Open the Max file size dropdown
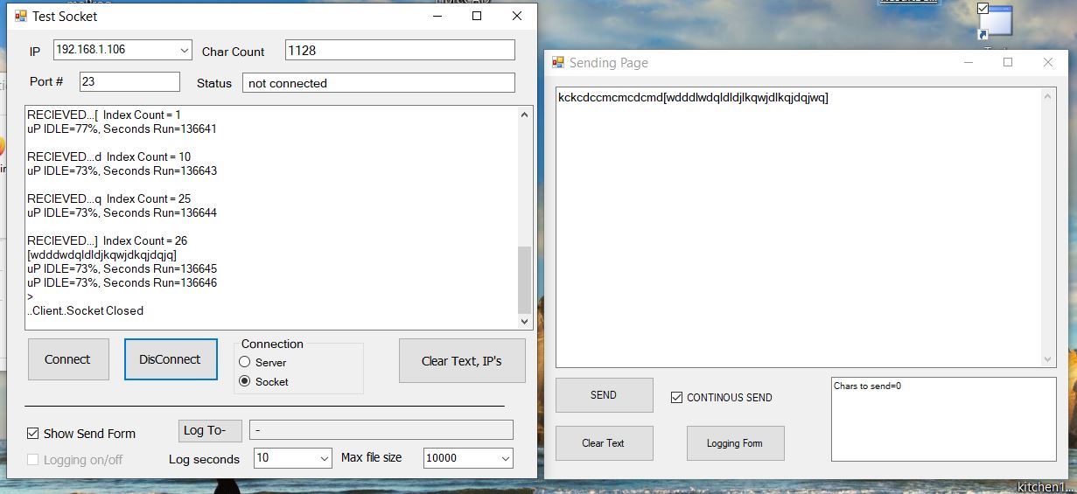The image size is (1077, 494). pos(505,458)
